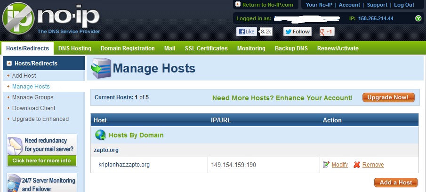Image resolution: width=426 pixels, height=192 pixels.
Task: Open the SSL Certificates tab
Action: [x=206, y=48]
